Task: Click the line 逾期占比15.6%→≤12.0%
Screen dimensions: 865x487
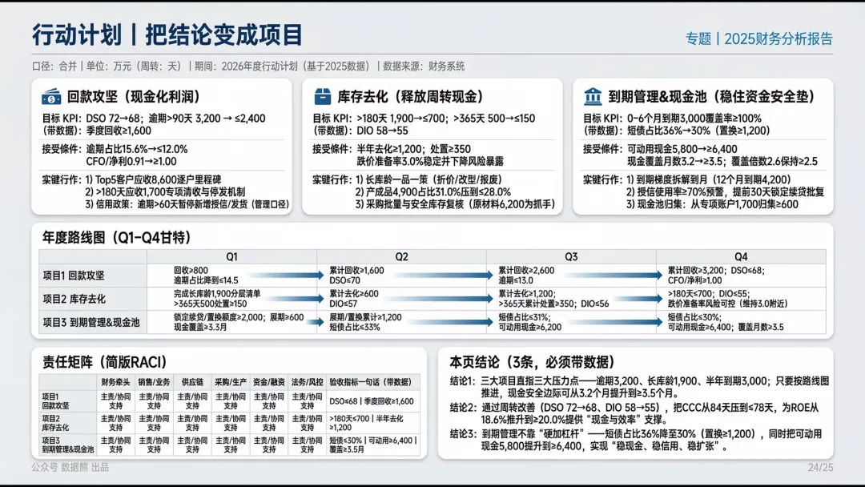Action: 137,149
